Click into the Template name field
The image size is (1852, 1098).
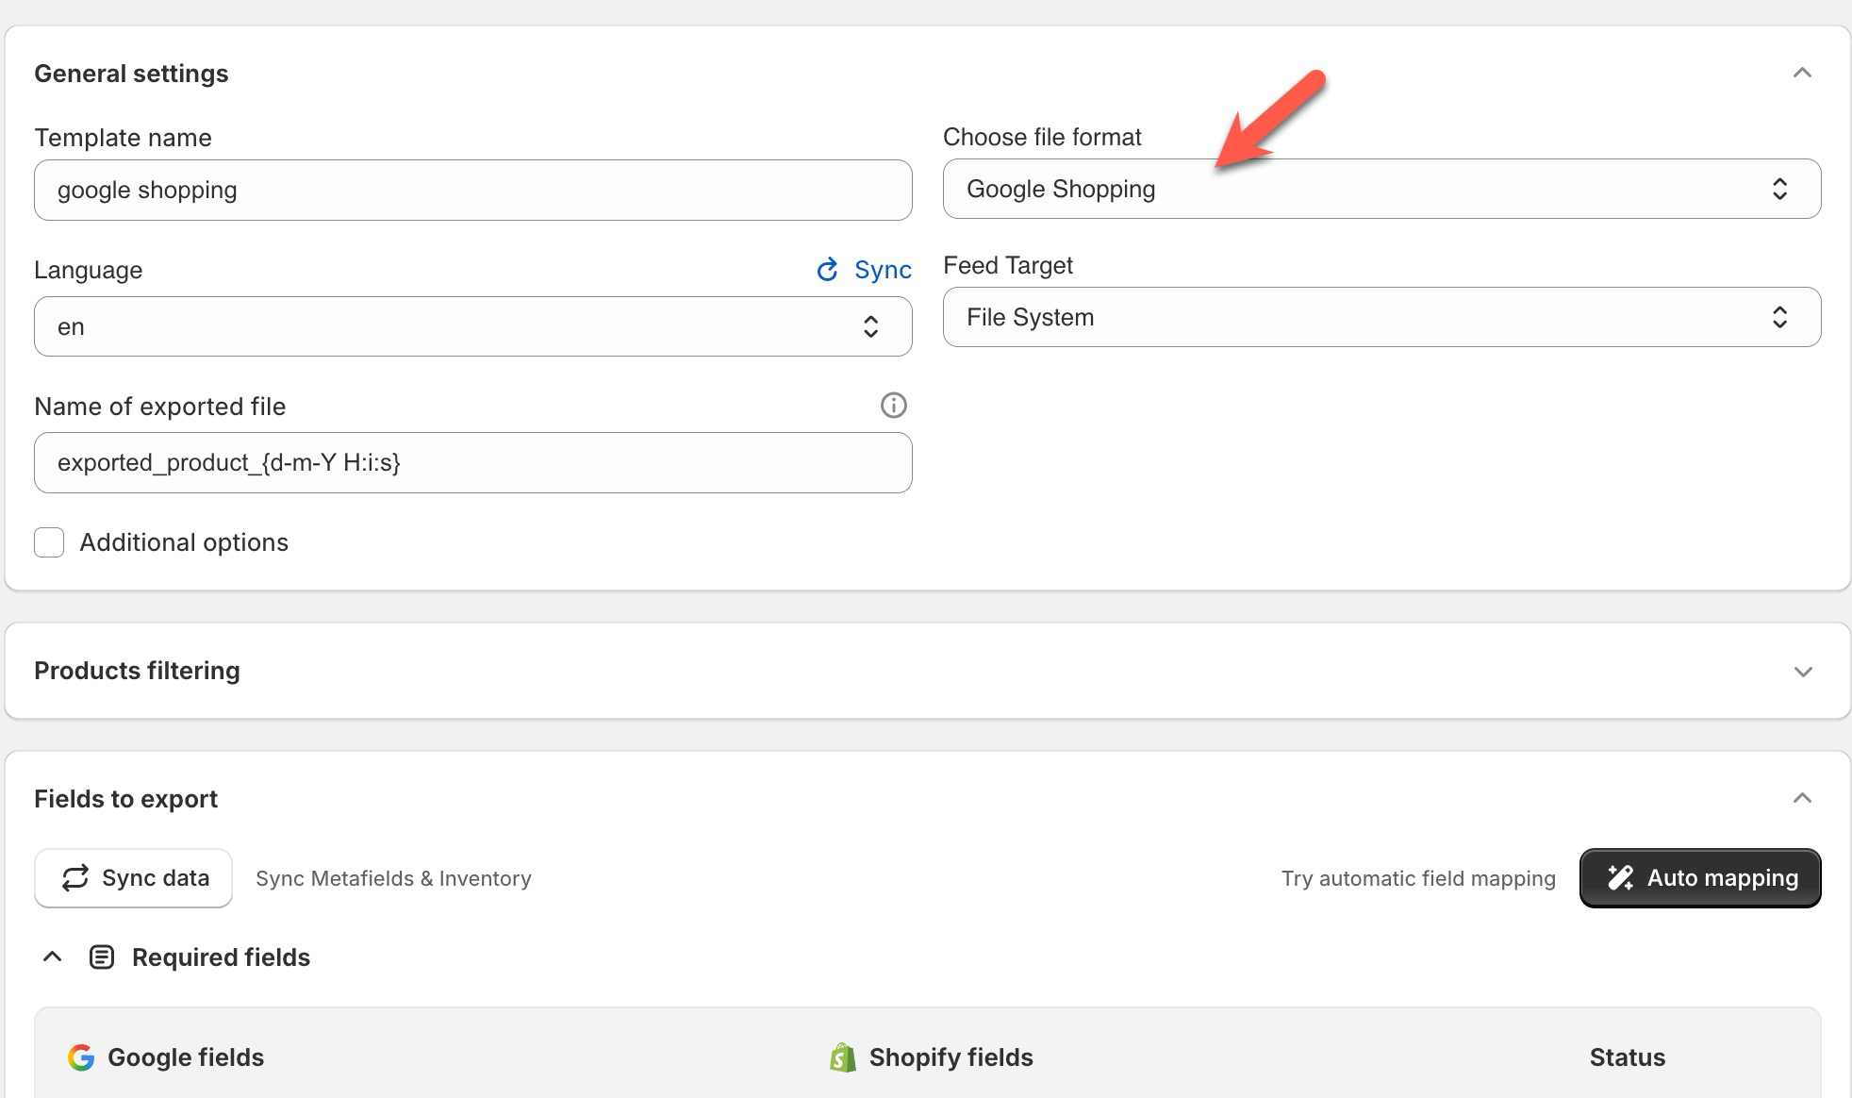(472, 190)
